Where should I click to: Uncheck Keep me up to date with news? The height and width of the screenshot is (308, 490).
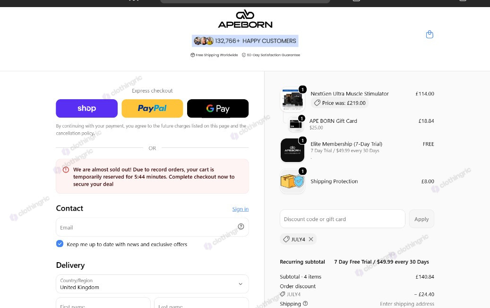pyautogui.click(x=60, y=244)
